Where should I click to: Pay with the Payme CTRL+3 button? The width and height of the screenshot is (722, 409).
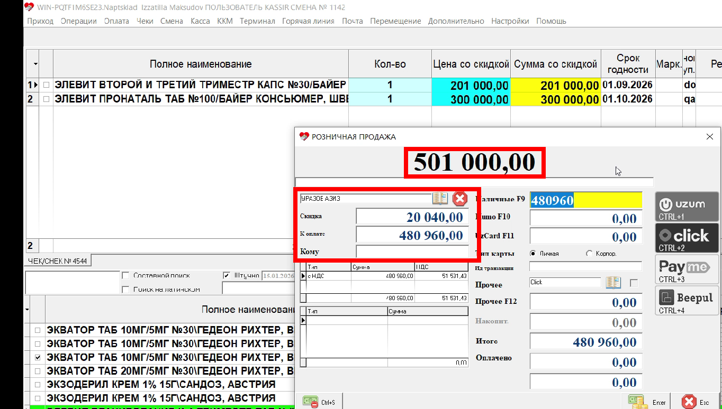pyautogui.click(x=687, y=269)
